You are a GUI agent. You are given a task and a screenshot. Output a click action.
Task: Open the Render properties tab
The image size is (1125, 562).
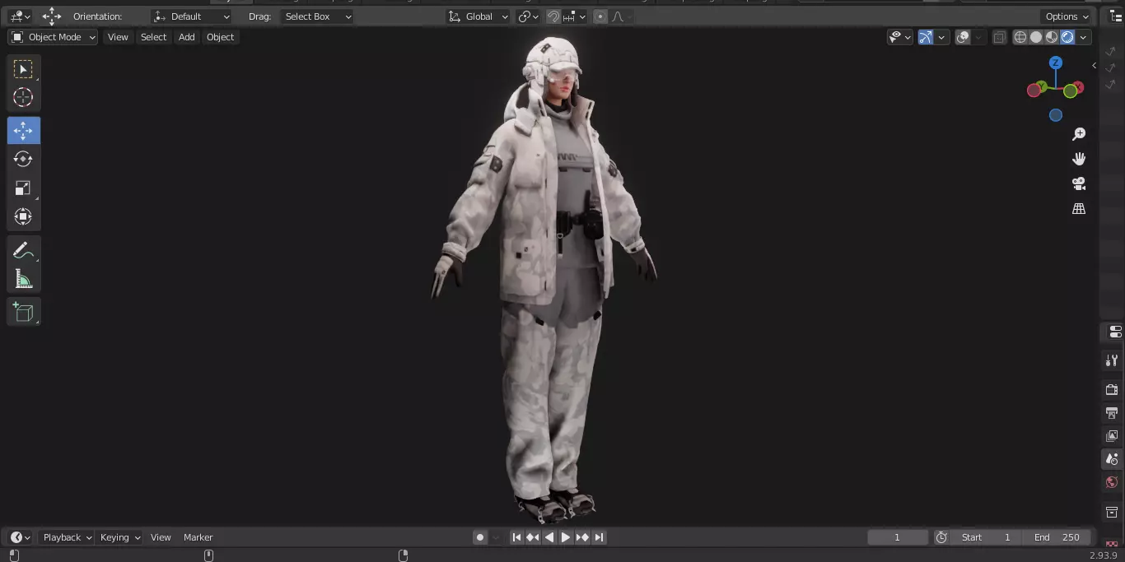click(x=1112, y=389)
